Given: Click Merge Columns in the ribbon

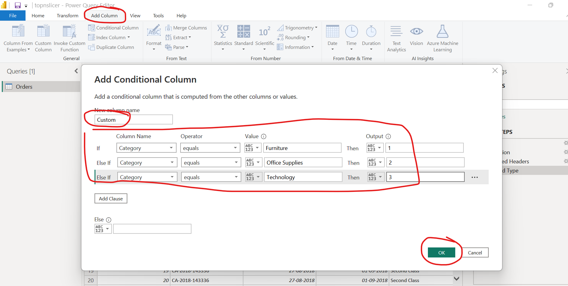Looking at the screenshot, I should tap(186, 28).
